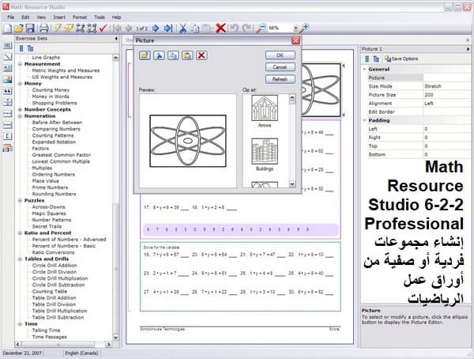Screen dimensions: 474x359
Task: Click the Undo arrow toolbar icon
Action: 234,28
